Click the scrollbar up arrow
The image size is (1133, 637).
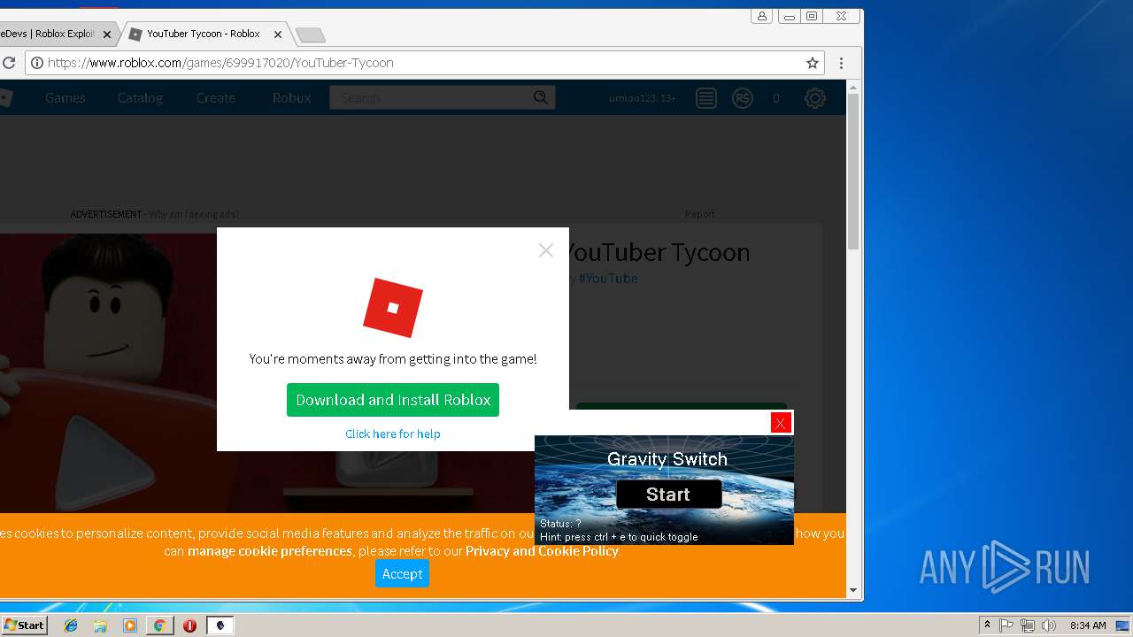coord(853,87)
